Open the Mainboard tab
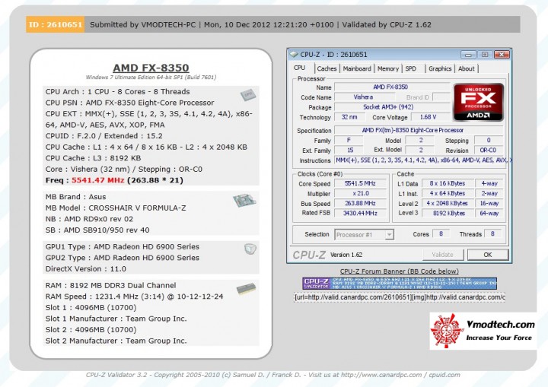The width and height of the screenshot is (548, 387). (x=357, y=68)
